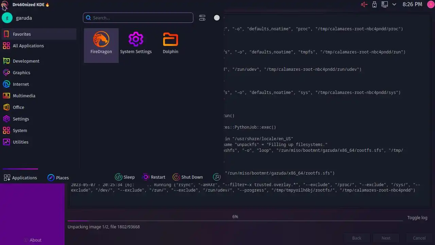This screenshot has width=435, height=245.
Task: Open launcher configure settings icon
Action: (x=202, y=18)
